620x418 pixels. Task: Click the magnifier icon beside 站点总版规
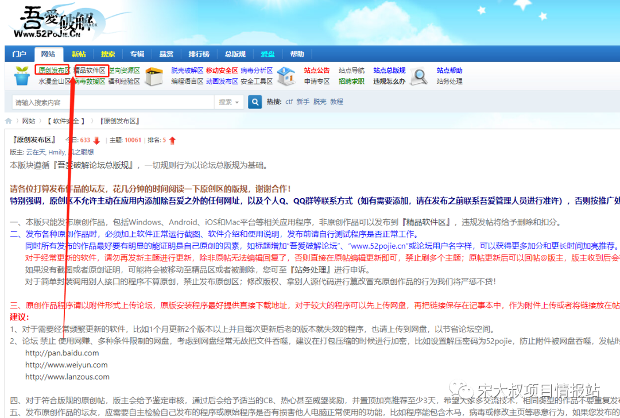[419, 76]
